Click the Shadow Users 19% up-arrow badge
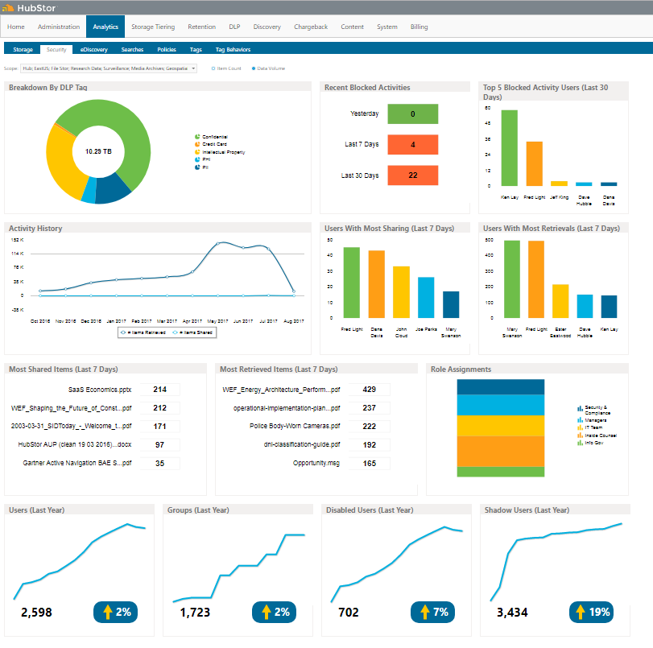 (x=591, y=612)
